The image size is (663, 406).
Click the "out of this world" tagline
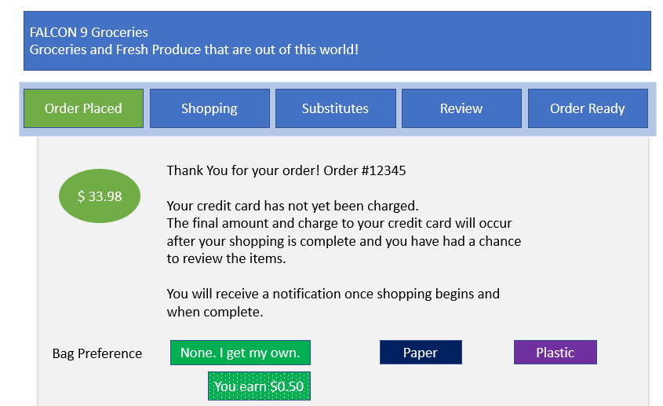coord(194,49)
